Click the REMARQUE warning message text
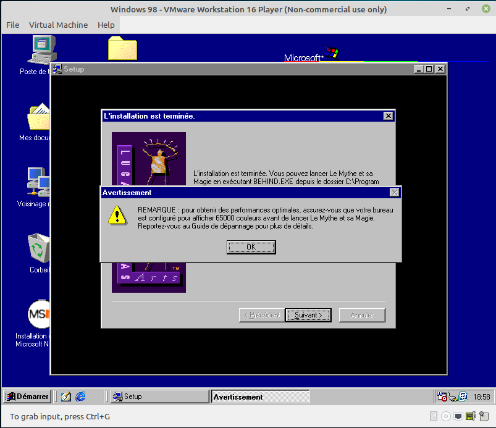The image size is (496, 428). click(x=266, y=218)
